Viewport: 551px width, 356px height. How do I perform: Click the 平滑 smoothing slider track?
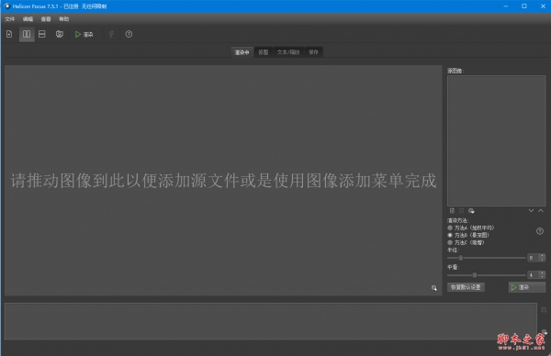(x=487, y=275)
